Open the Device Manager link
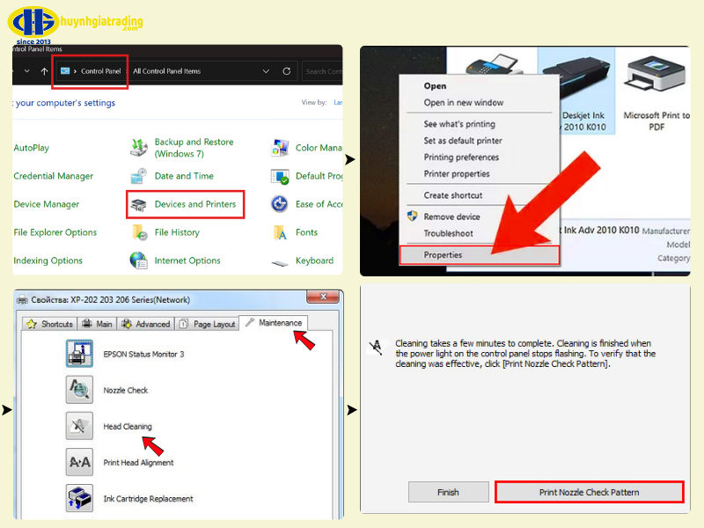Viewport: 704px width, 528px height. [x=47, y=204]
